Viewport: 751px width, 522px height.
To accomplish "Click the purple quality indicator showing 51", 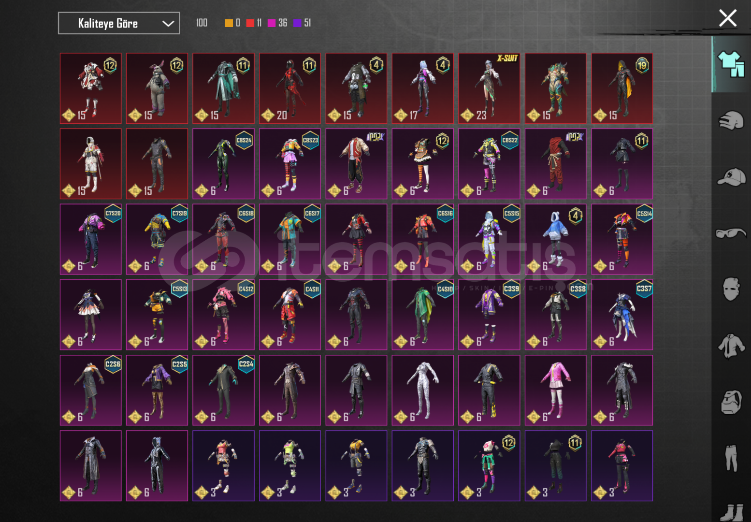I will tap(303, 23).
